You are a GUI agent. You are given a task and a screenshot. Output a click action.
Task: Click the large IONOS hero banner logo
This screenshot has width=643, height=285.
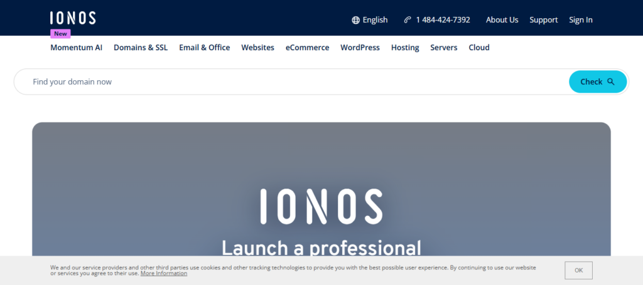321,207
